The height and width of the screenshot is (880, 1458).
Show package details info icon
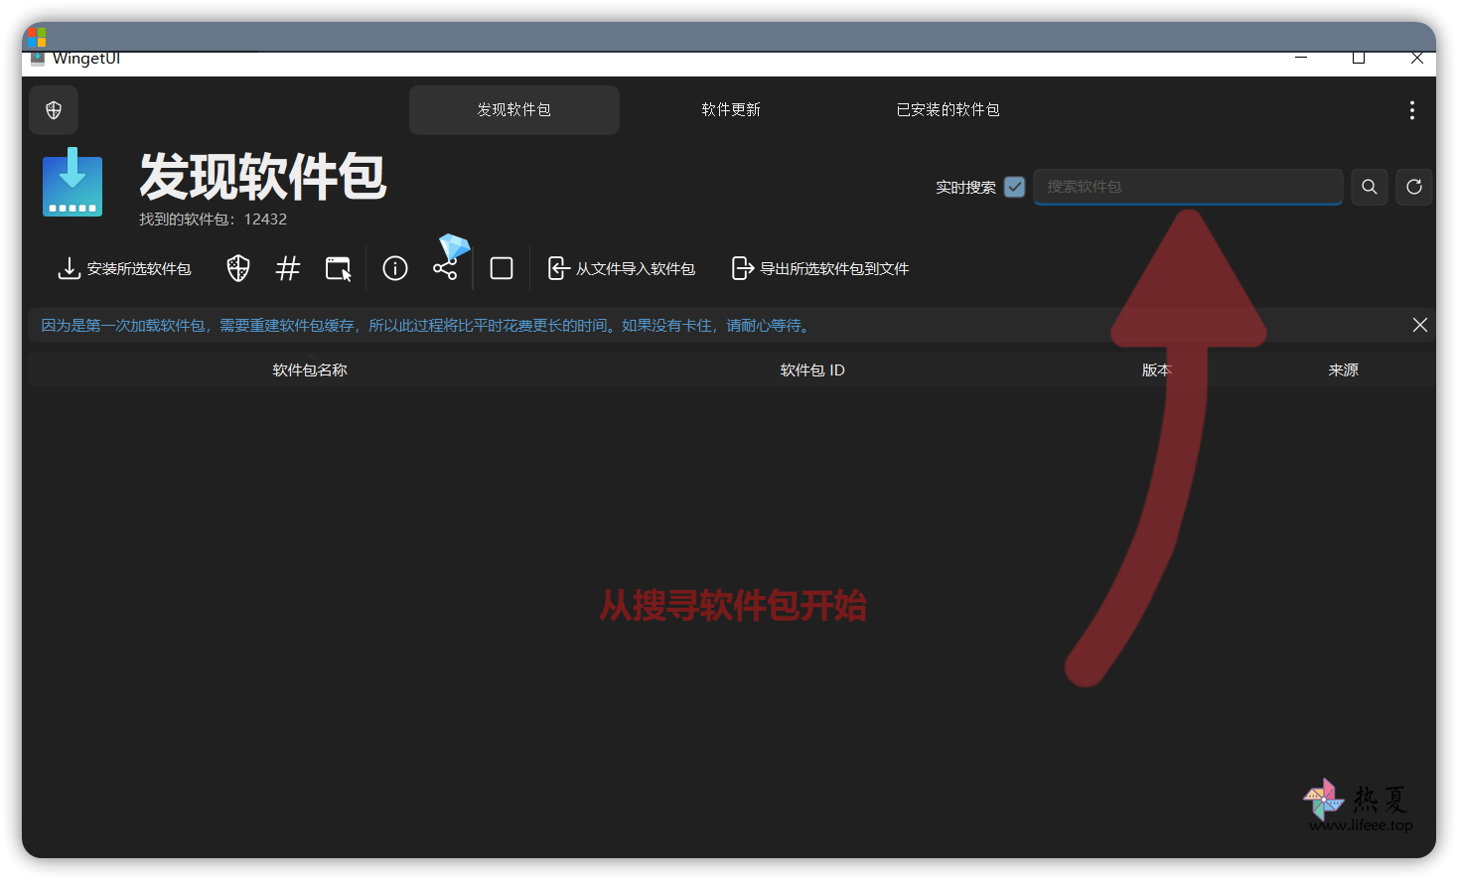[395, 268]
